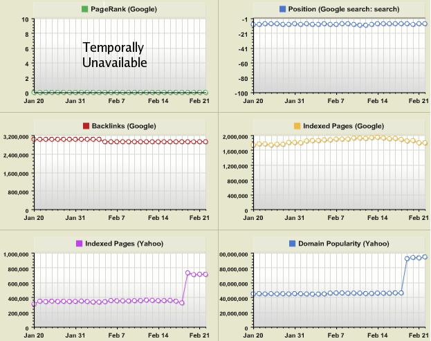
Task: Select the Domain Popularity (Yahoo) title
Action: (x=344, y=243)
